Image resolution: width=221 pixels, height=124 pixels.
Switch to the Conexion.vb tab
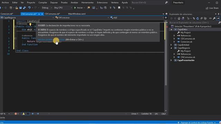tap(7, 14)
